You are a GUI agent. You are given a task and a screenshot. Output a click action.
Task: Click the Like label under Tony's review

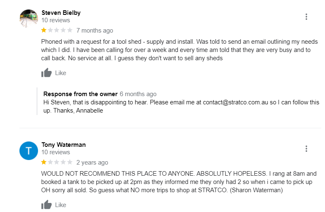click(60, 205)
